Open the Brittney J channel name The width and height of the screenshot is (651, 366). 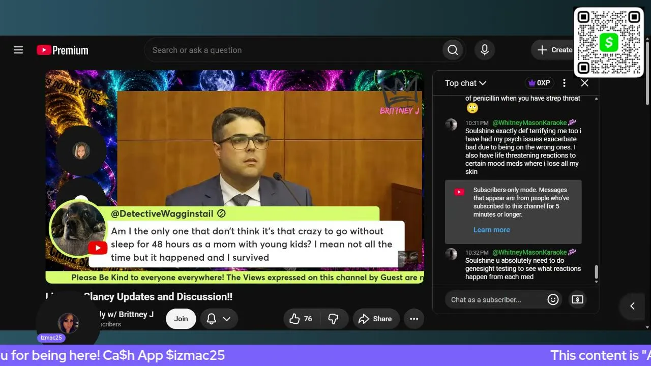(x=126, y=314)
